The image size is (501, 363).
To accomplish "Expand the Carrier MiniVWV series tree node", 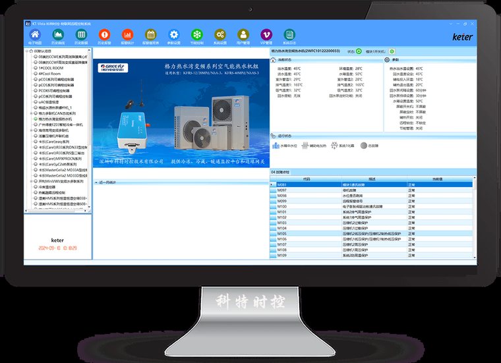I will tap(32, 181).
